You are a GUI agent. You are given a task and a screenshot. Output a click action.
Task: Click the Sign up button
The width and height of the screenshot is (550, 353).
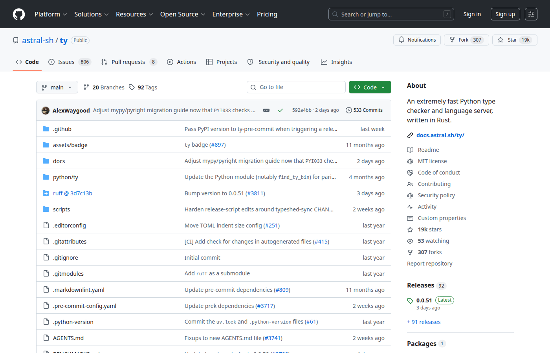pyautogui.click(x=505, y=14)
